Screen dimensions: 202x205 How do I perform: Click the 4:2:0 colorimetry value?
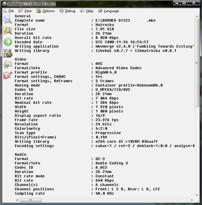pyautogui.click(x=101, y=129)
